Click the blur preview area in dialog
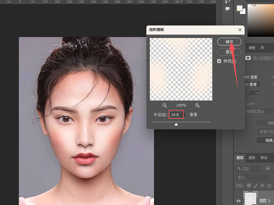This screenshot has width=274, height=205. point(181,69)
